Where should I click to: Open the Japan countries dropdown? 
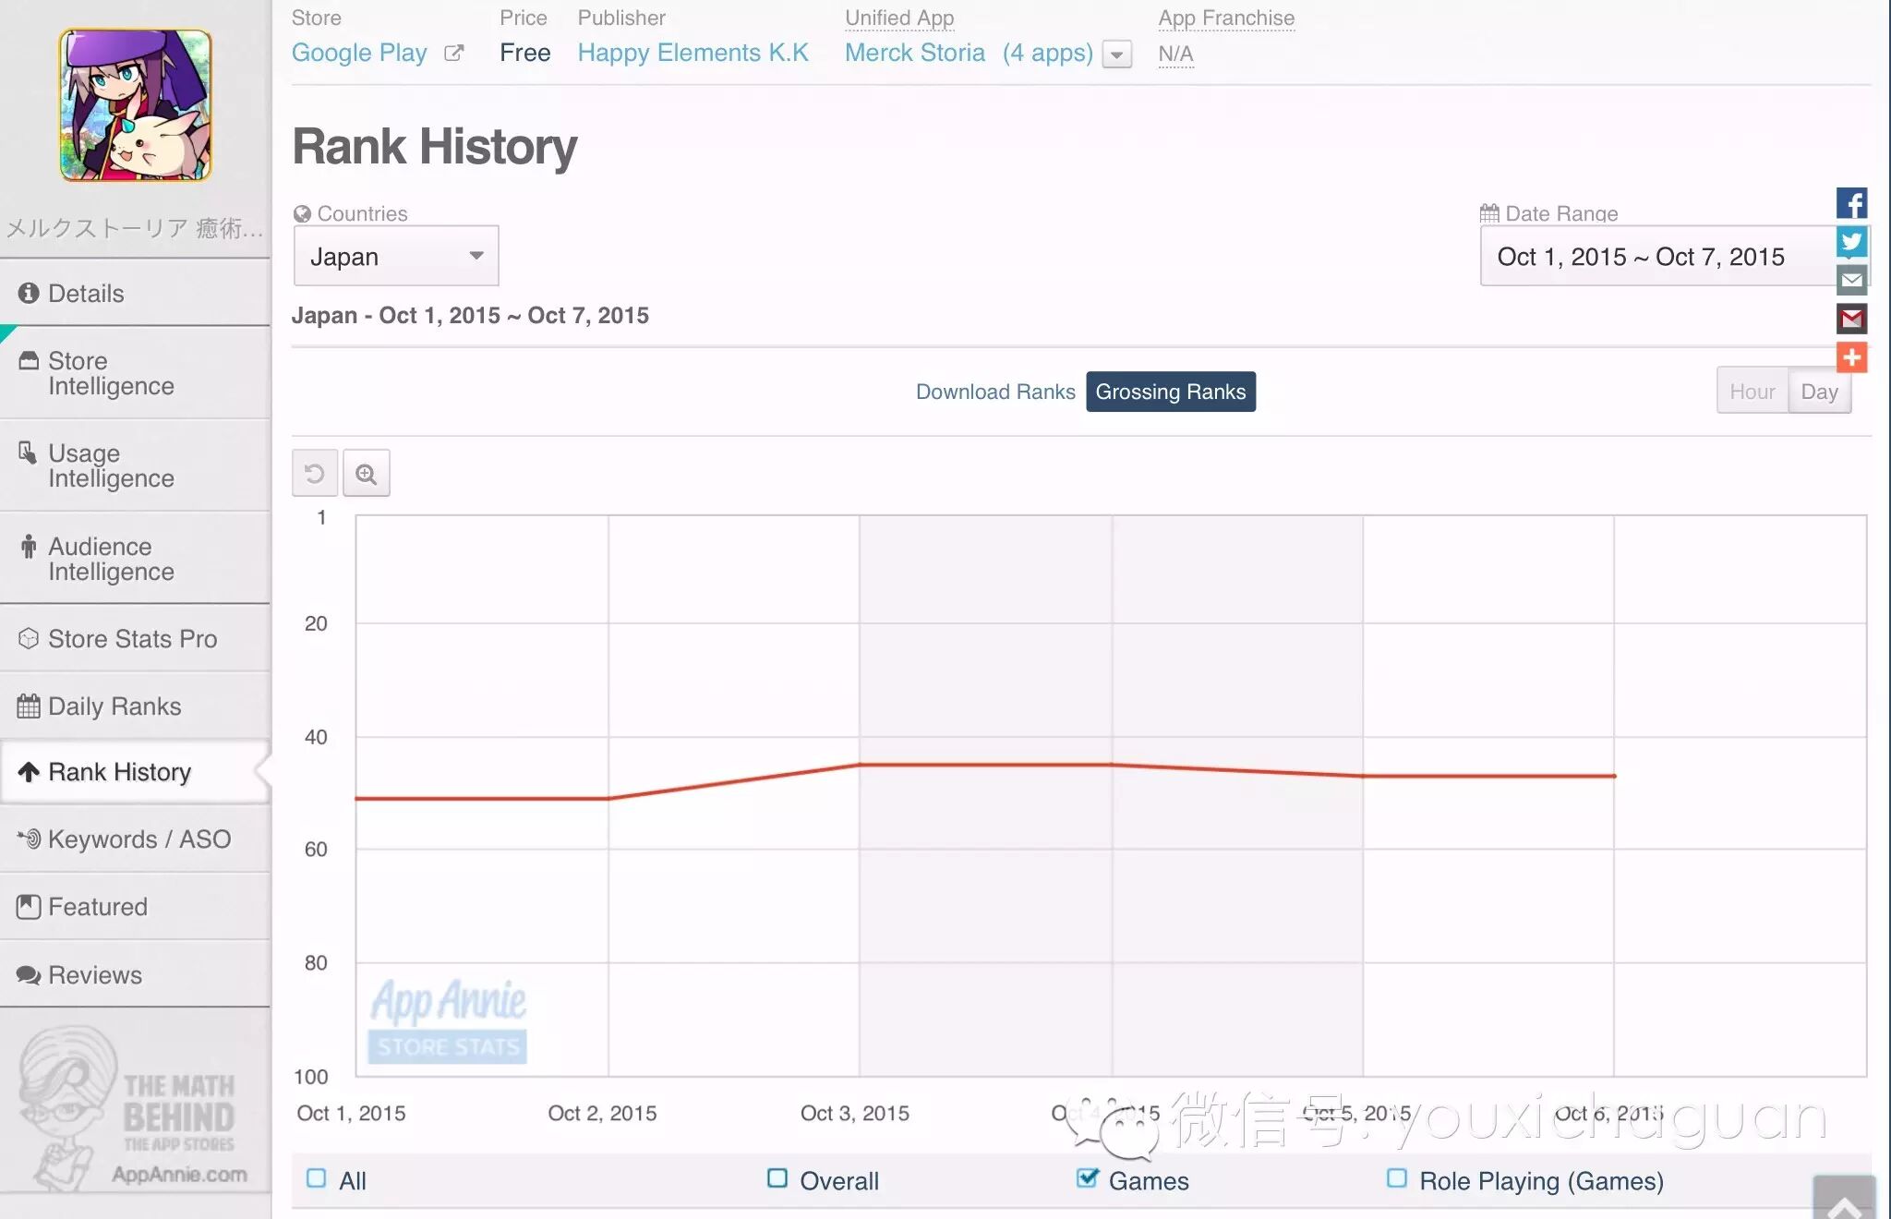396,256
